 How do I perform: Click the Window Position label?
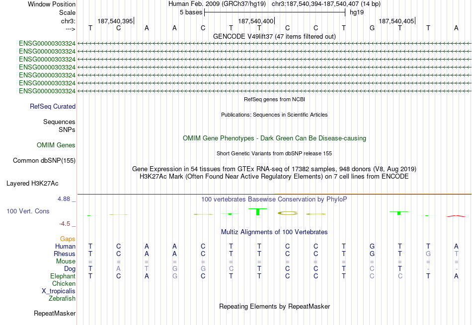[x=52, y=4]
